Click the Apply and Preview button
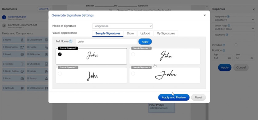 pos(174,98)
